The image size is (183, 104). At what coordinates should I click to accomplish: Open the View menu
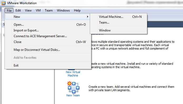28,10
